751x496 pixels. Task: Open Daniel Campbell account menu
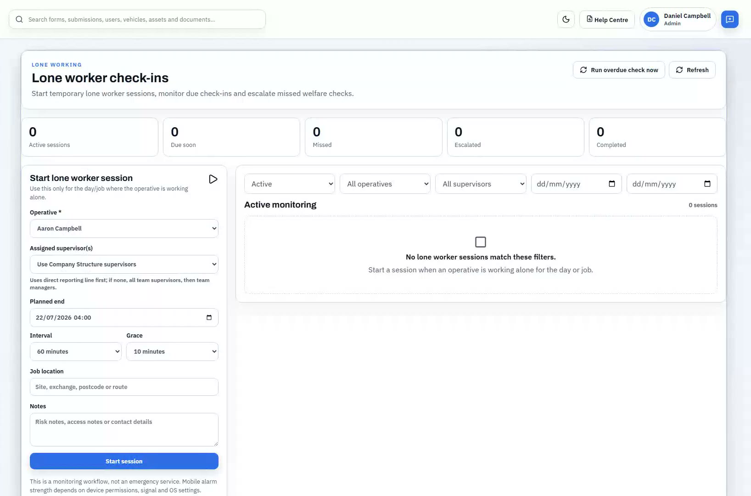point(678,19)
